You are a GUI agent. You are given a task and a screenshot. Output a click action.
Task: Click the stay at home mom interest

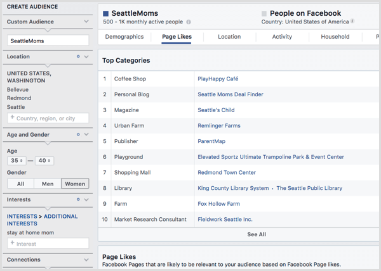point(30,233)
